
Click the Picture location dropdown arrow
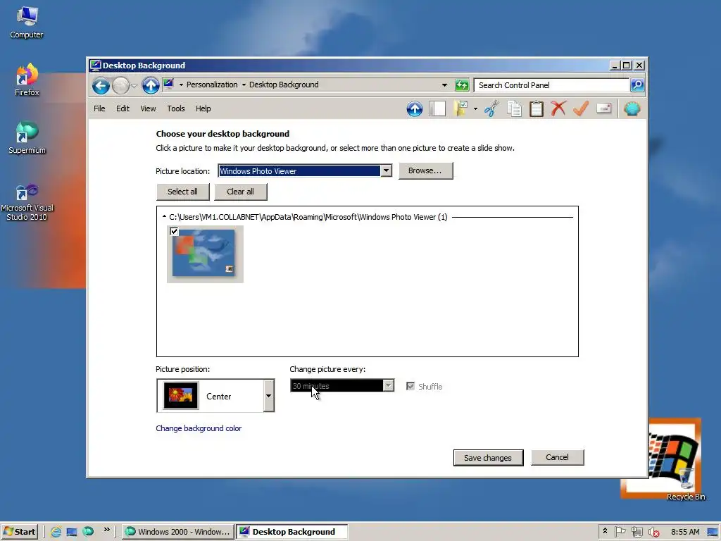pos(387,170)
